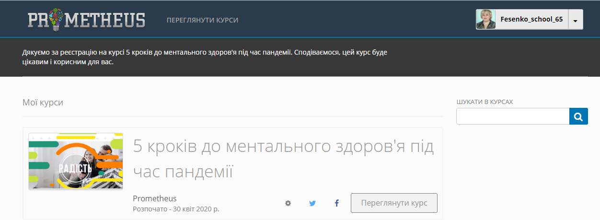Click the user avatar photo
Image resolution: width=600 pixels, height=220 pixels.
(x=485, y=20)
